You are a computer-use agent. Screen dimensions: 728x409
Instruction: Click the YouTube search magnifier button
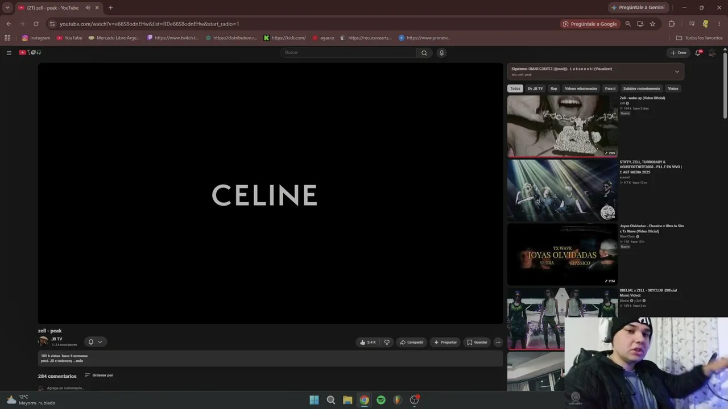point(424,53)
